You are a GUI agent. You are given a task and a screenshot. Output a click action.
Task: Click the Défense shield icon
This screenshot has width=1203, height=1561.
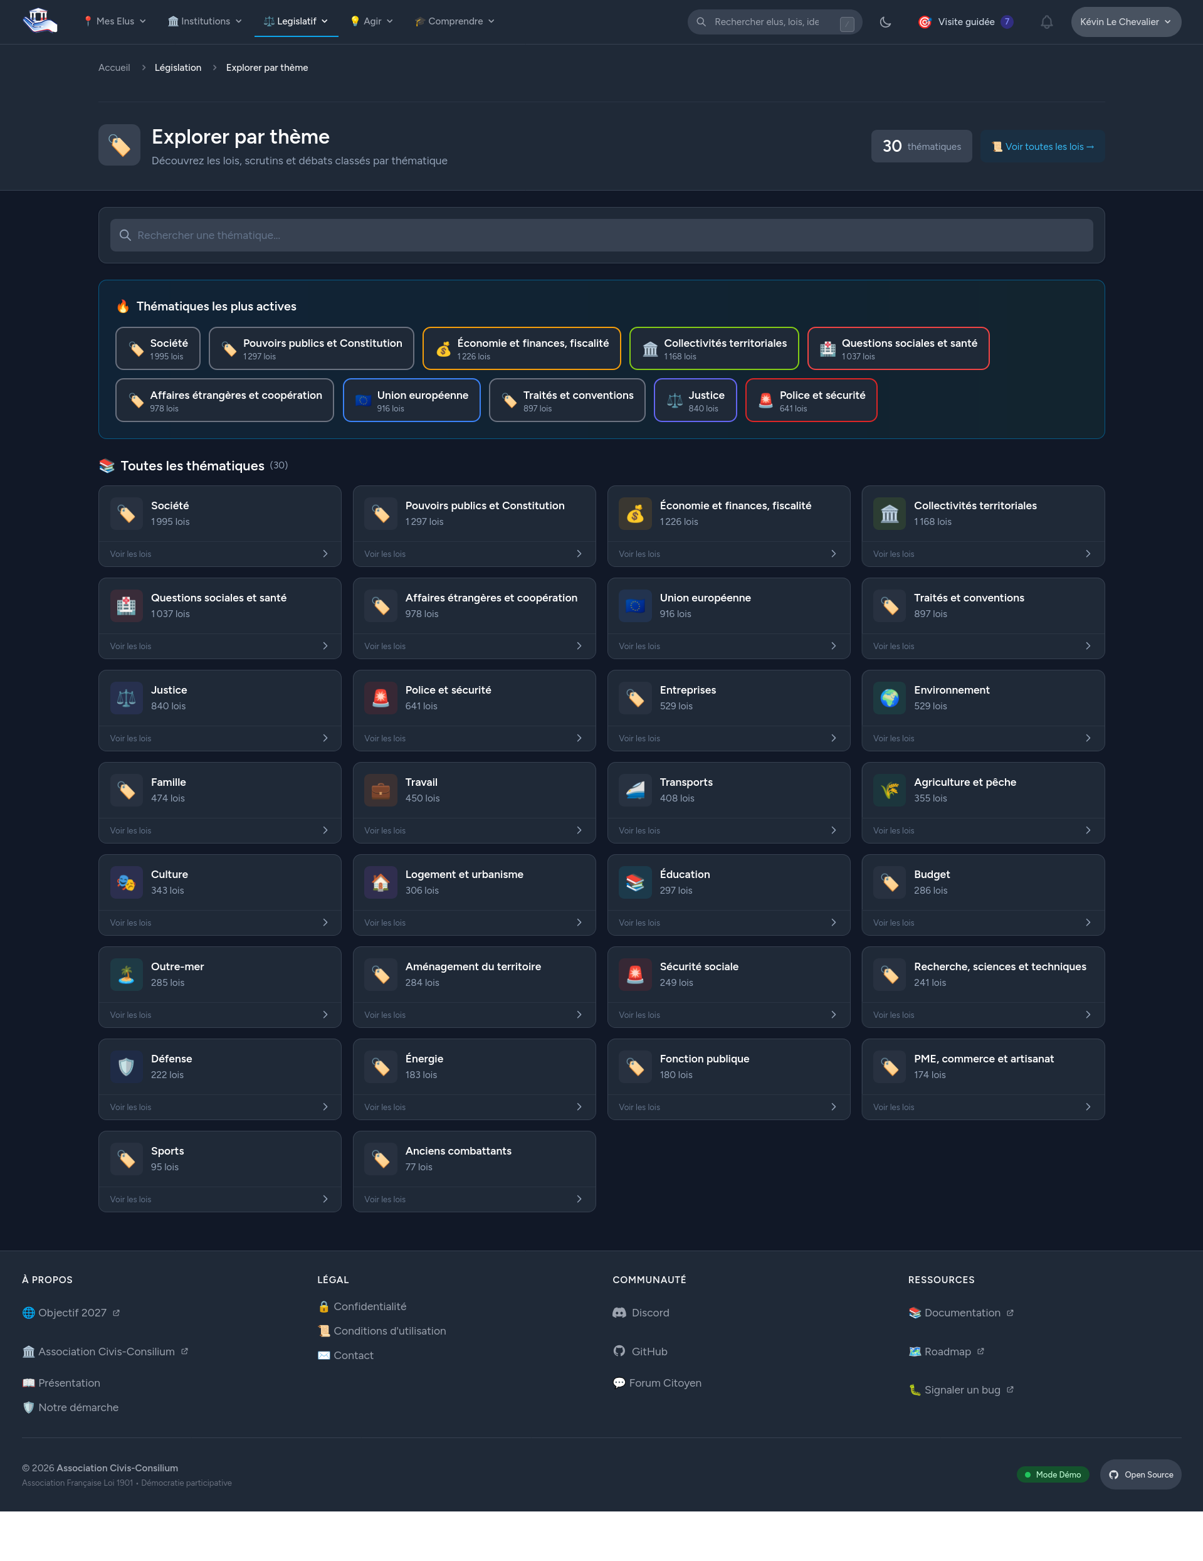click(x=127, y=1067)
